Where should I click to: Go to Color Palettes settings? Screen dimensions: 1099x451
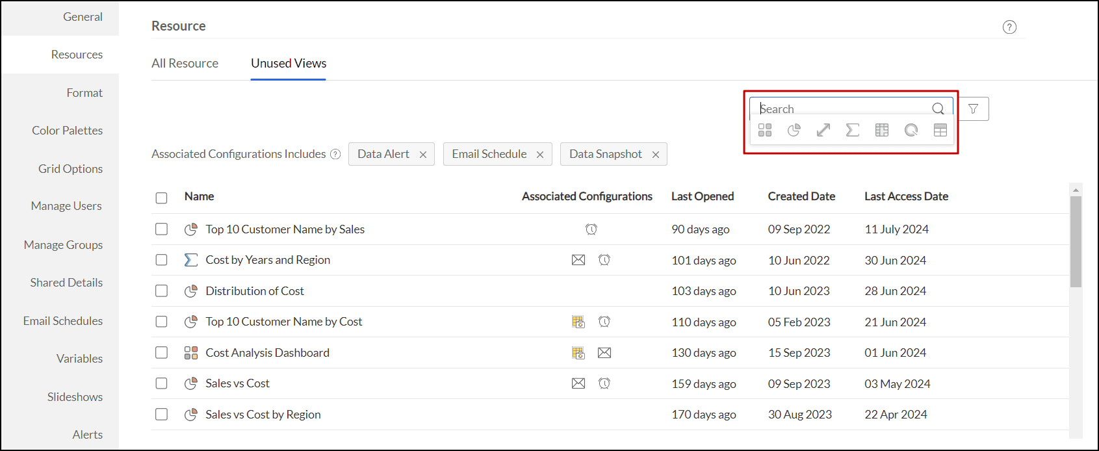pyautogui.click(x=68, y=131)
